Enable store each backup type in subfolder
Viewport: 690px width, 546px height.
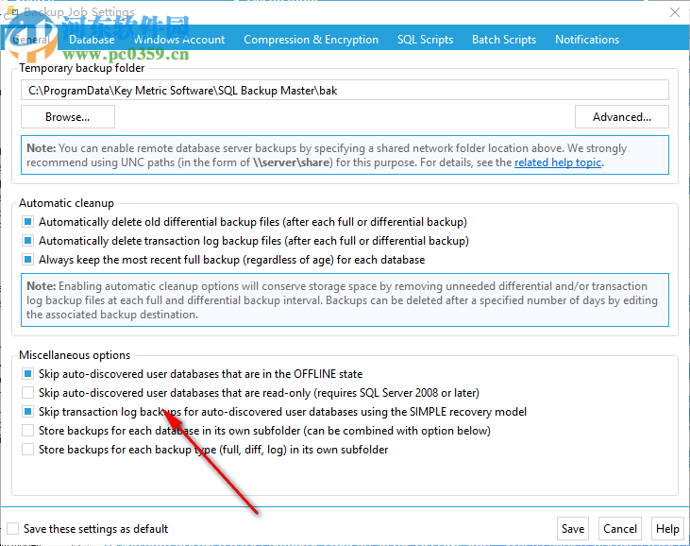click(x=27, y=450)
